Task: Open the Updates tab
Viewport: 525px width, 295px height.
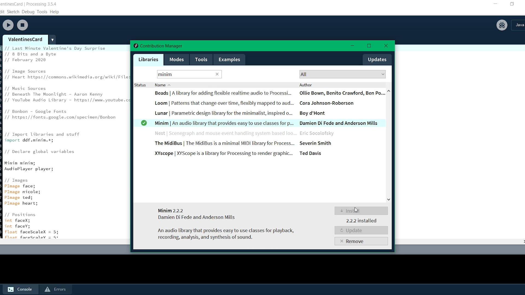Action: click(x=377, y=60)
